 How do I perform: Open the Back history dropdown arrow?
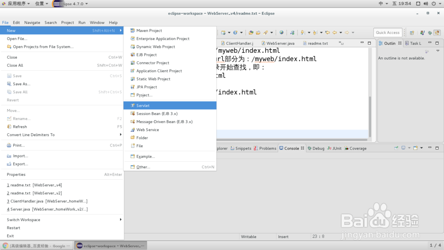pos(341,32)
